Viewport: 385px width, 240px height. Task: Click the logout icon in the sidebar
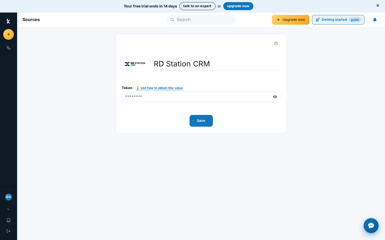(x=9, y=231)
